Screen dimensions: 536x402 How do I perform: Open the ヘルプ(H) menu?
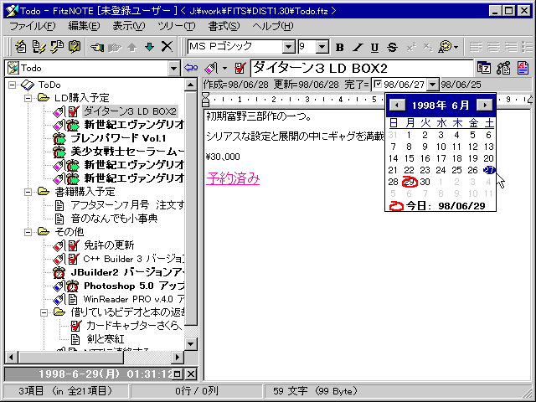tap(273, 26)
